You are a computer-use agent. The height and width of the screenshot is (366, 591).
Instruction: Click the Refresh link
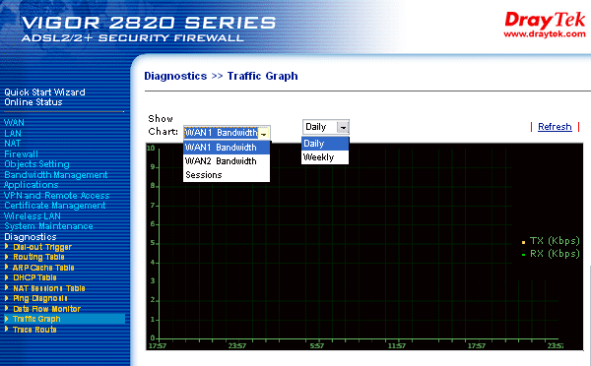click(x=555, y=127)
